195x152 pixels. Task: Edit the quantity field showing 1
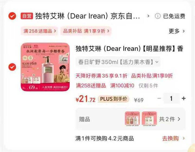coord(171,99)
